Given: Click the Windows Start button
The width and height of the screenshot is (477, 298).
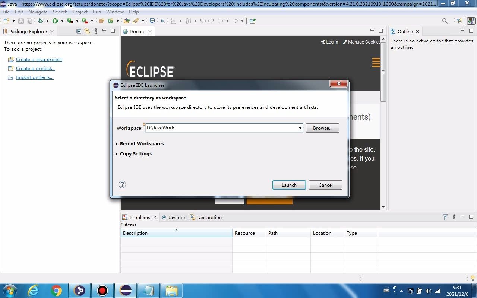Looking at the screenshot, I should [x=10, y=291].
